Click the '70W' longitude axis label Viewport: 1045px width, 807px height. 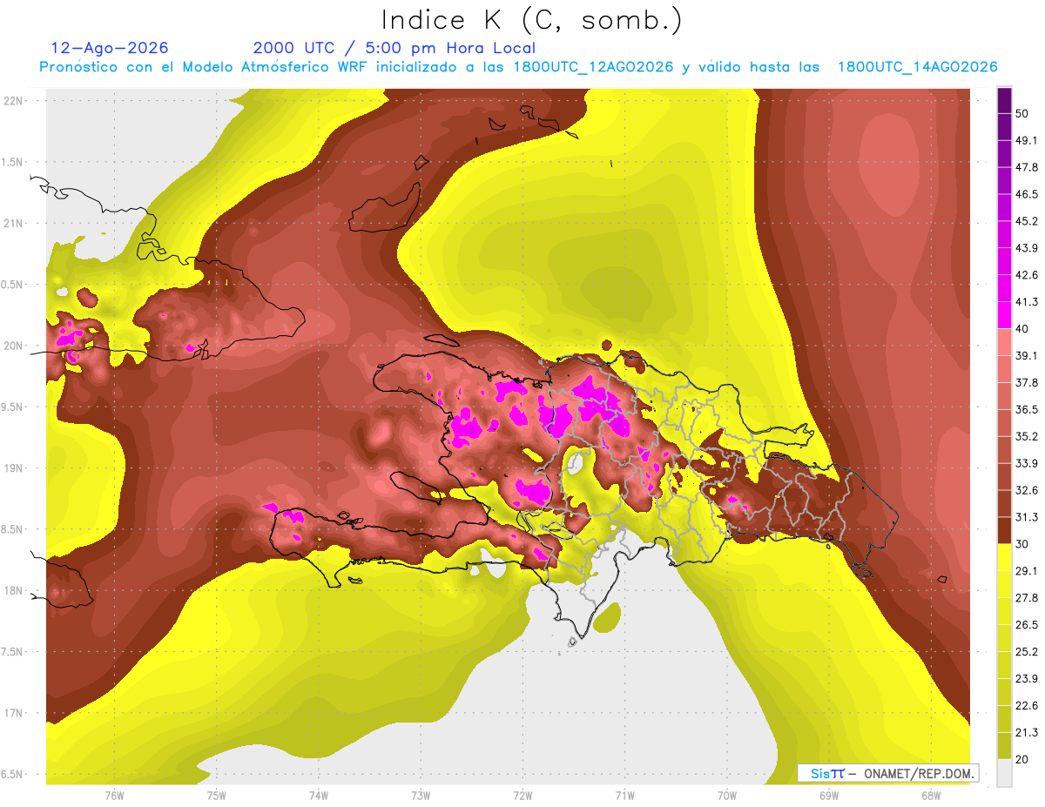pos(727,796)
